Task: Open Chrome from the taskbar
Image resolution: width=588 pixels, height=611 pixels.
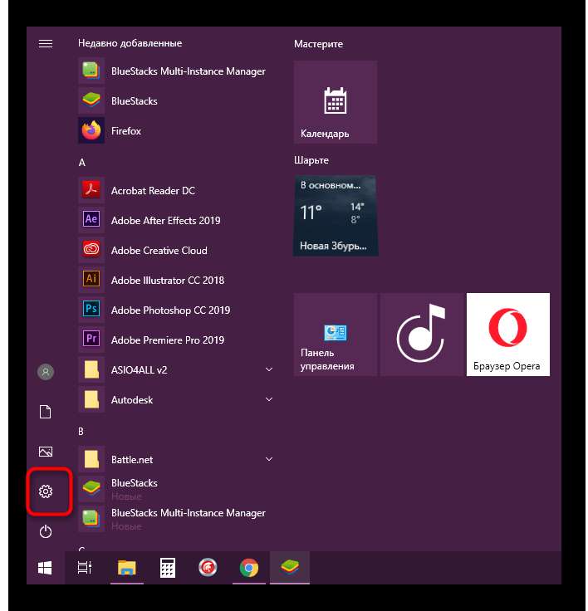Action: [x=249, y=568]
